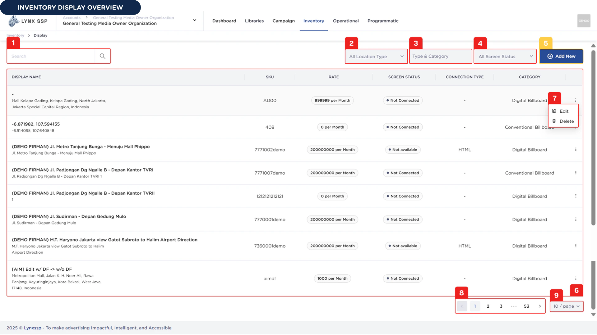Click Not available status for 7771002demo
This screenshot has height=335, width=597.
coord(403,149)
